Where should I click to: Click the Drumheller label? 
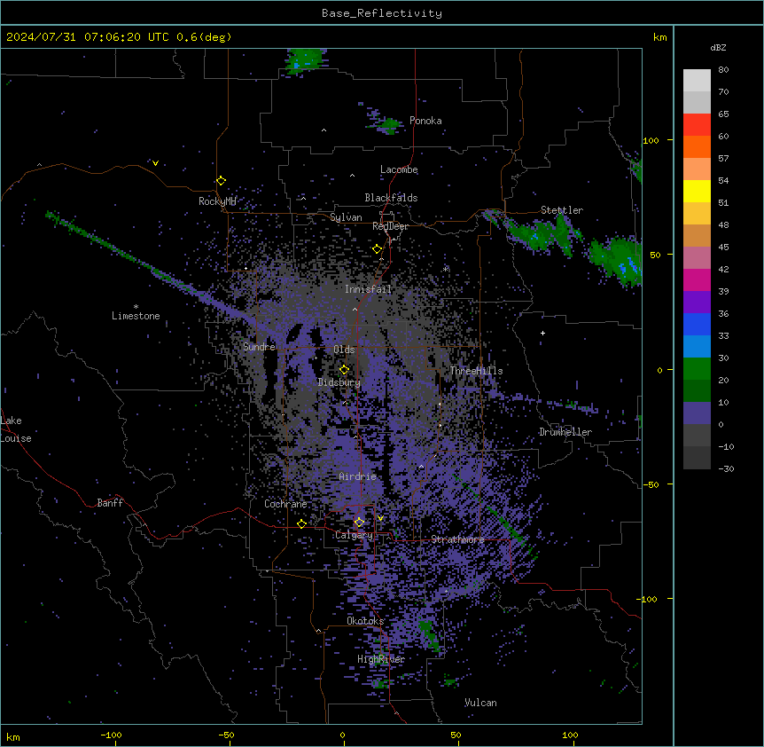tap(565, 432)
